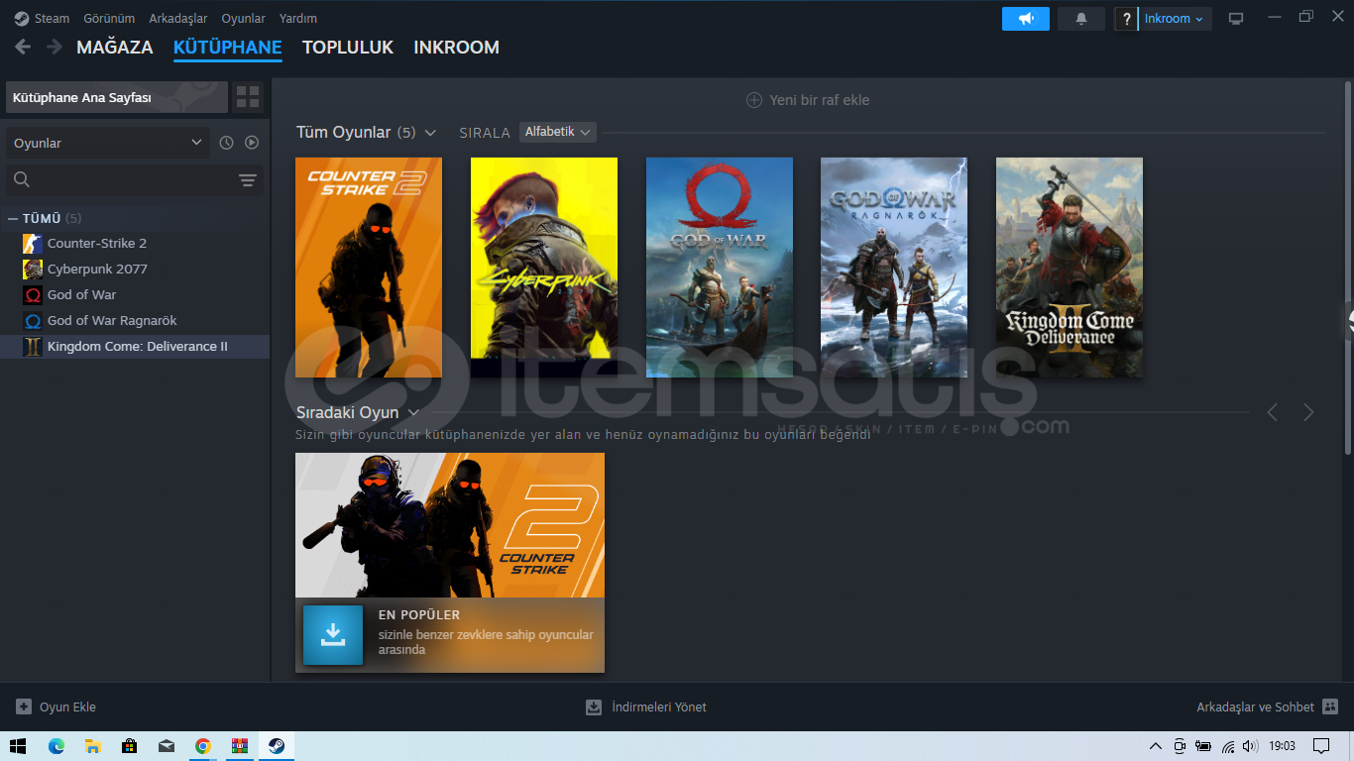Open the advanced filter options icon
Viewport: 1354px width, 761px height.
point(248,179)
